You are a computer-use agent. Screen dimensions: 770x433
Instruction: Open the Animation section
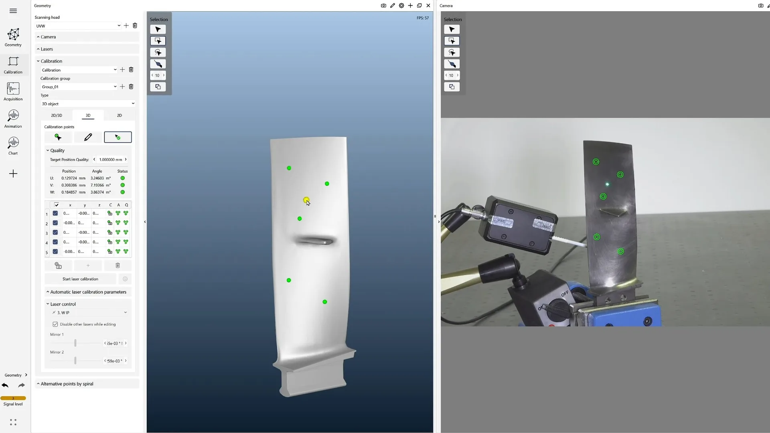[x=13, y=119]
